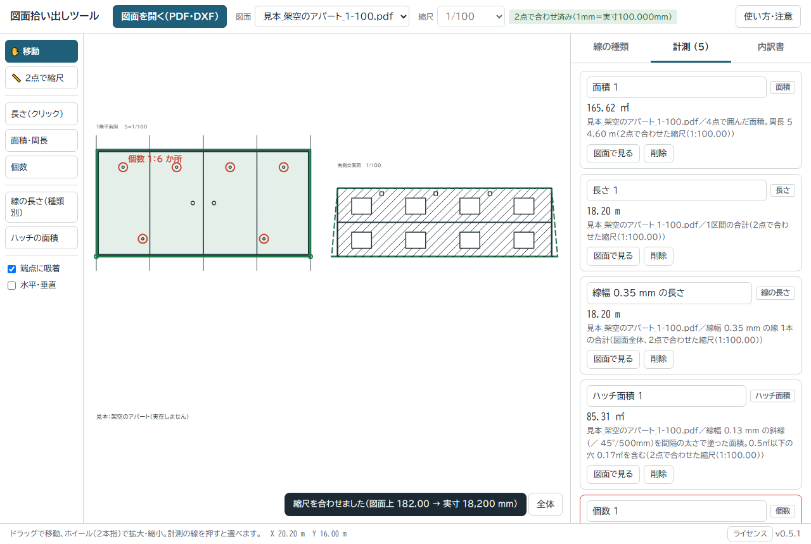Click 図面を開く(PDF・DXF) button

(170, 16)
